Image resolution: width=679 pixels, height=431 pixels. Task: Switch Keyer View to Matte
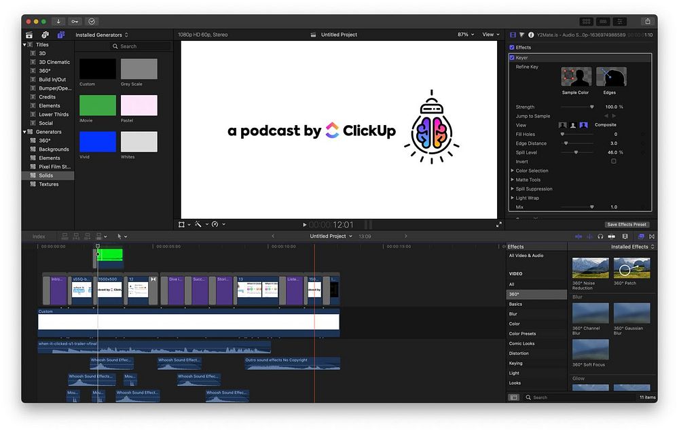pos(573,125)
